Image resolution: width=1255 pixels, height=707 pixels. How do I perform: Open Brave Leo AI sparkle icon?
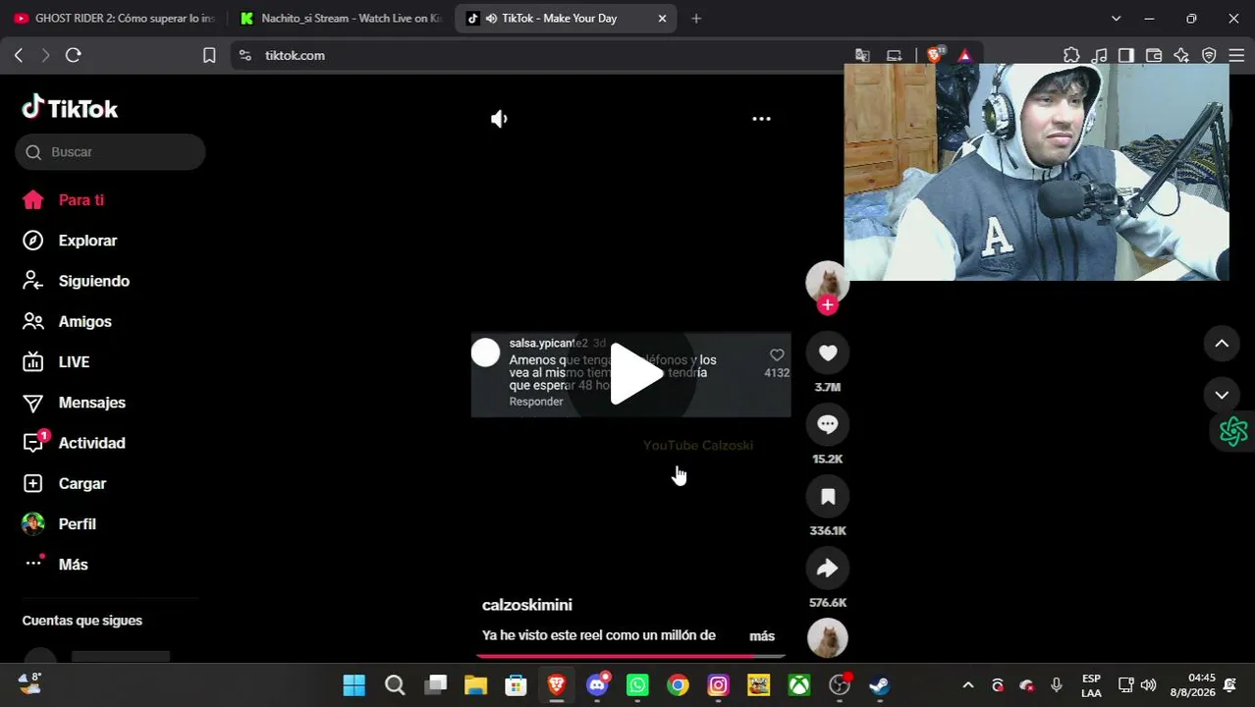point(1181,56)
